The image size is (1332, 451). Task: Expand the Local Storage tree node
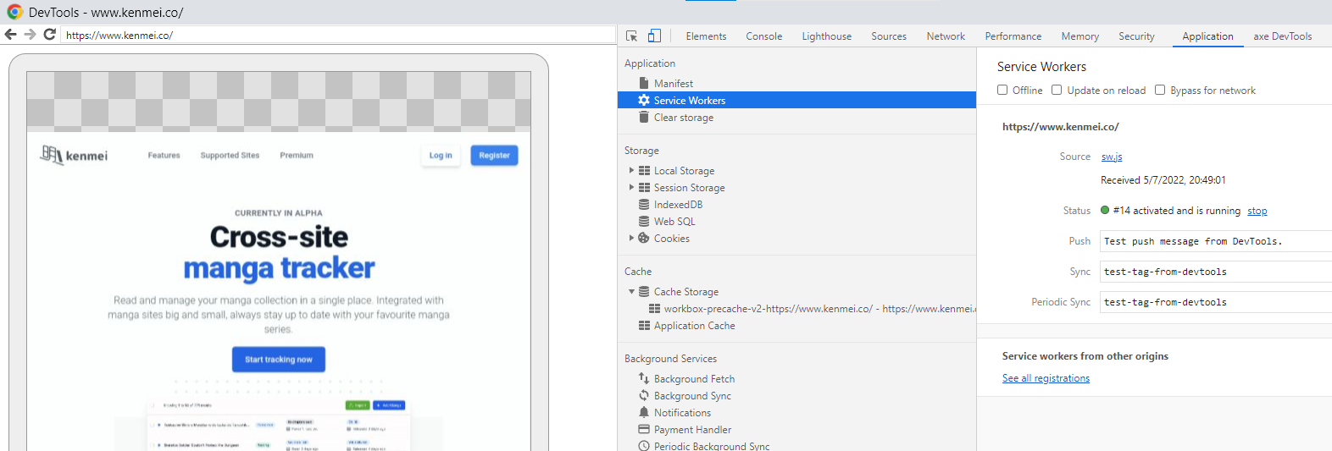(x=631, y=170)
